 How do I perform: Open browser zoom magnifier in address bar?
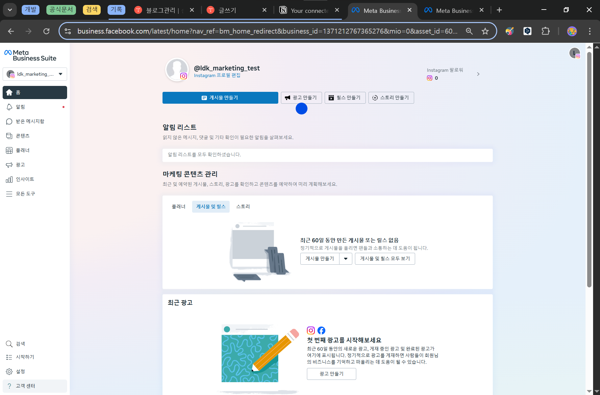469,31
